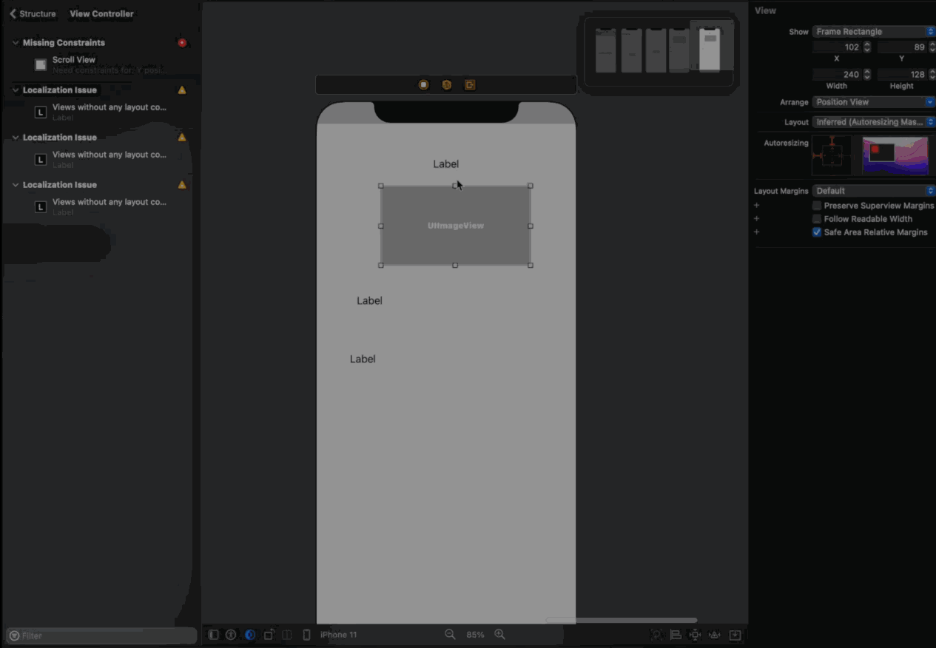Click the filter icon in the outline search bar

pos(14,635)
